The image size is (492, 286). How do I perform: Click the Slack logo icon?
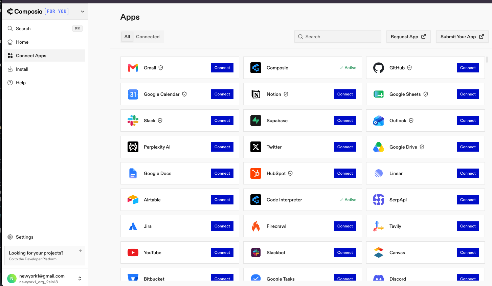click(133, 120)
